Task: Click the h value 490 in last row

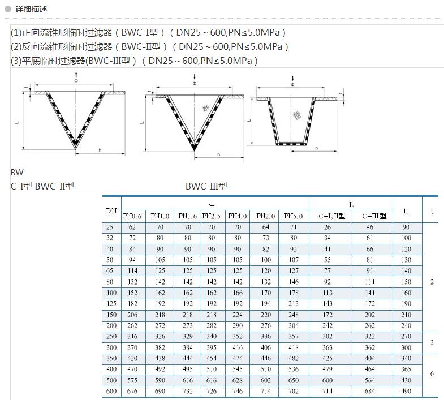Action: coord(406,391)
